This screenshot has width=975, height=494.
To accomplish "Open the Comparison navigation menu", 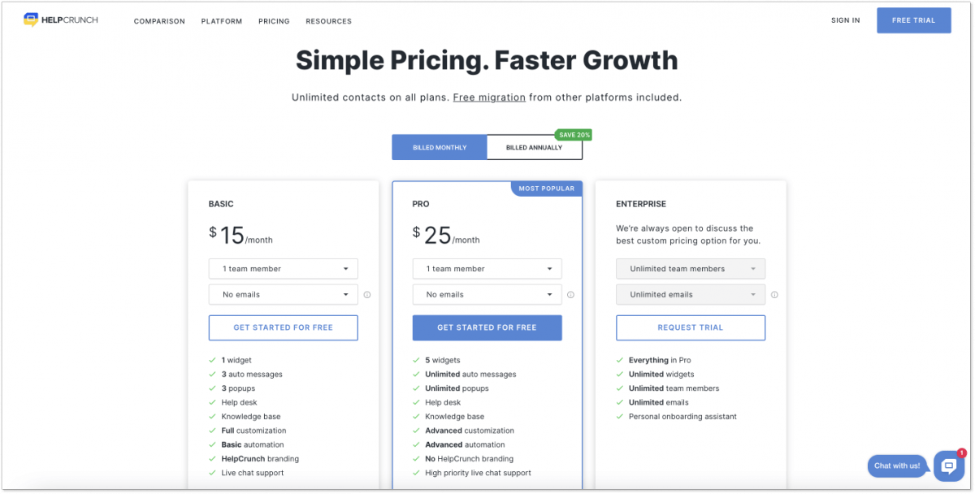I will click(159, 21).
